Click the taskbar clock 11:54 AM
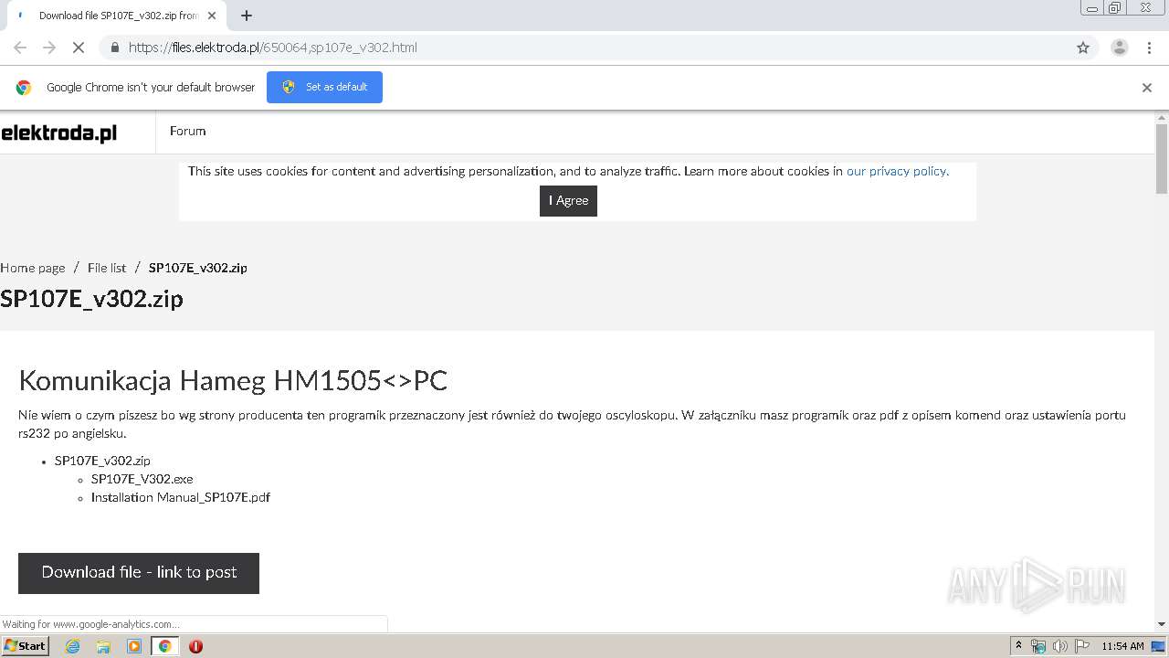This screenshot has width=1169, height=658. (1122, 646)
